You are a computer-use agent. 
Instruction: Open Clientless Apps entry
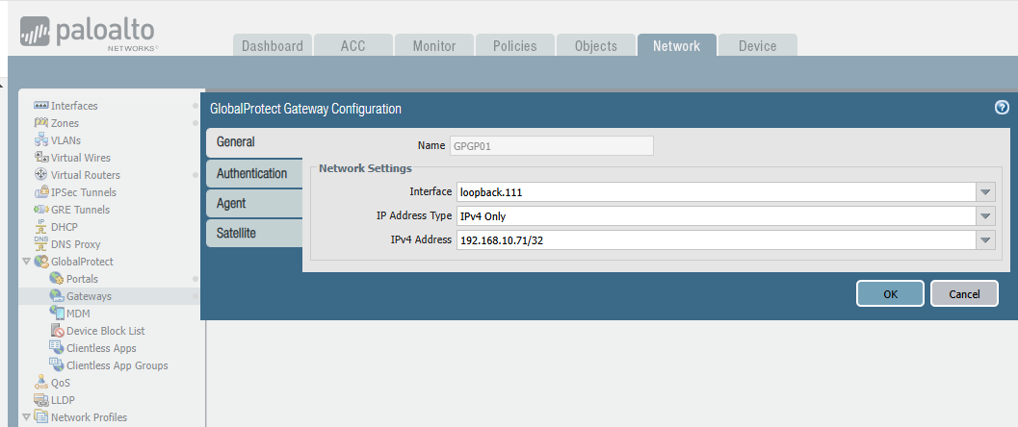(101, 348)
